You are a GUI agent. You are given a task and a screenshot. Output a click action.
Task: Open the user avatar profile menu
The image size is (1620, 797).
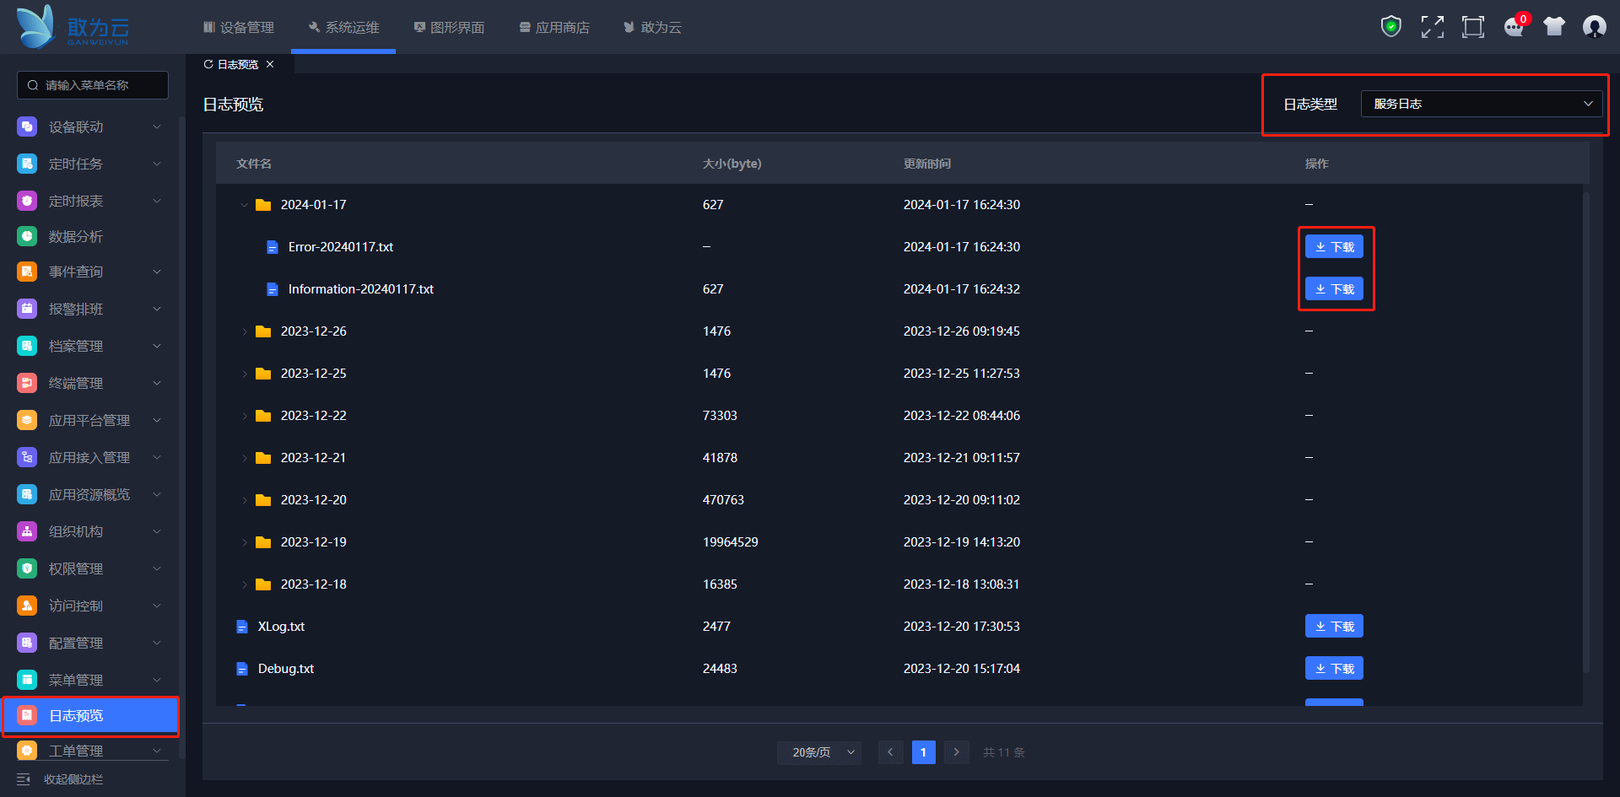tap(1594, 27)
